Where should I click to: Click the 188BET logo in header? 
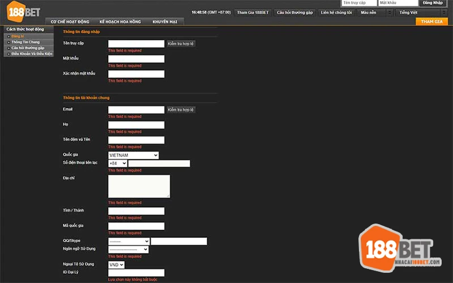coord(23,11)
